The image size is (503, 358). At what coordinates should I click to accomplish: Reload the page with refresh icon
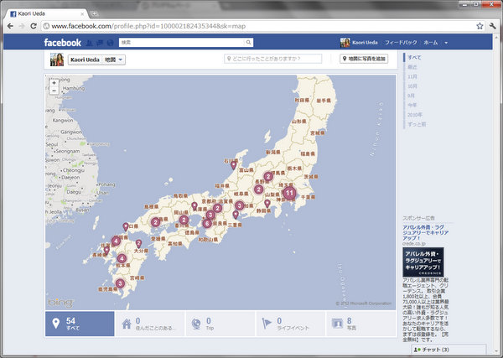pos(33,26)
